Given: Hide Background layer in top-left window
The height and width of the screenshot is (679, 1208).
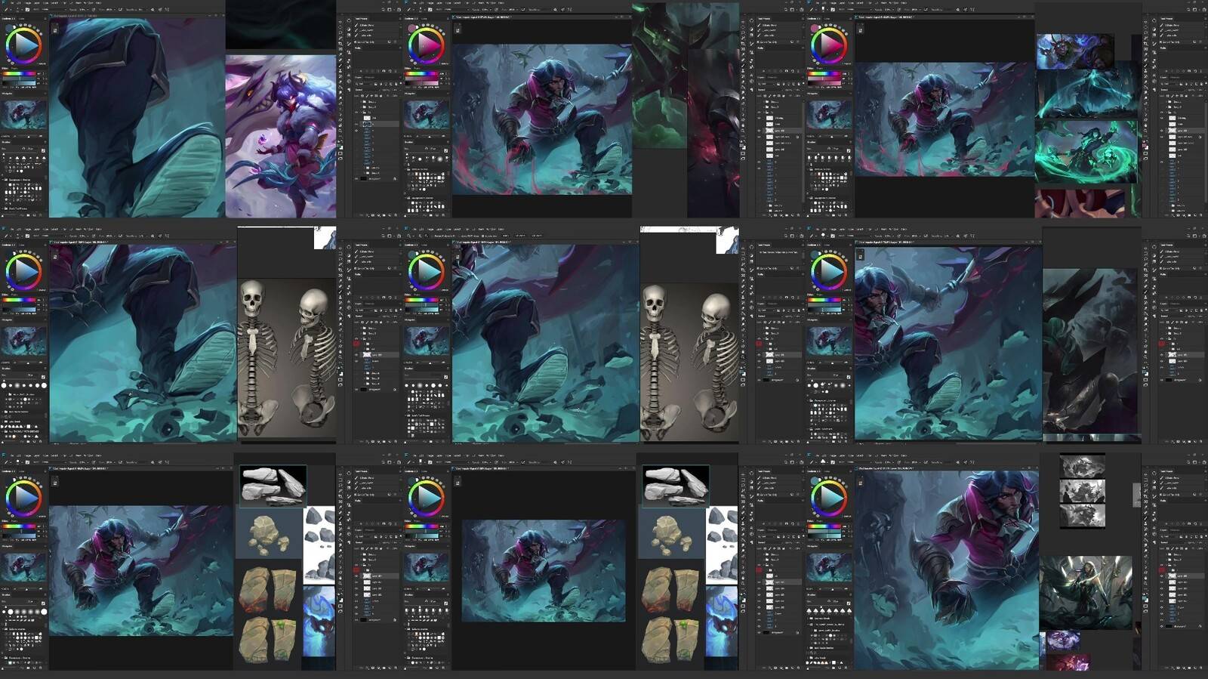Looking at the screenshot, I should point(357,178).
